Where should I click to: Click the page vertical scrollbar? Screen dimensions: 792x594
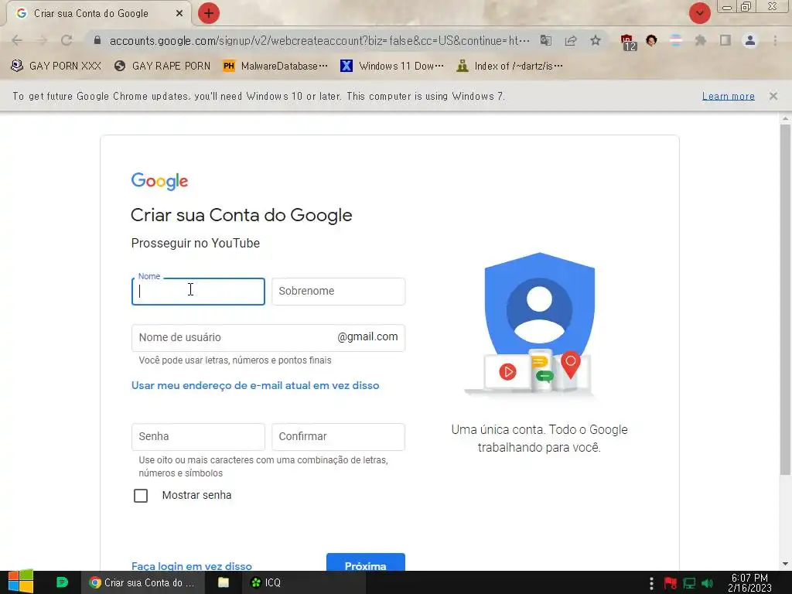click(x=785, y=299)
